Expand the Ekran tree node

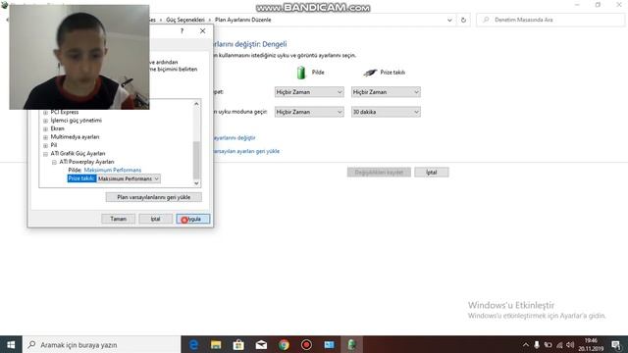46,128
